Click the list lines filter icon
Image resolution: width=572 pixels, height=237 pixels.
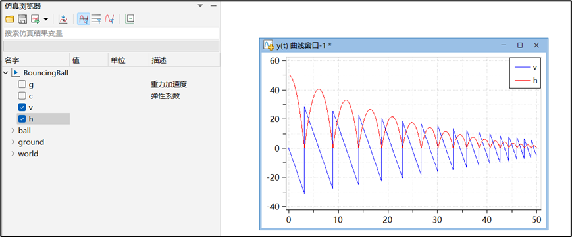click(x=96, y=19)
